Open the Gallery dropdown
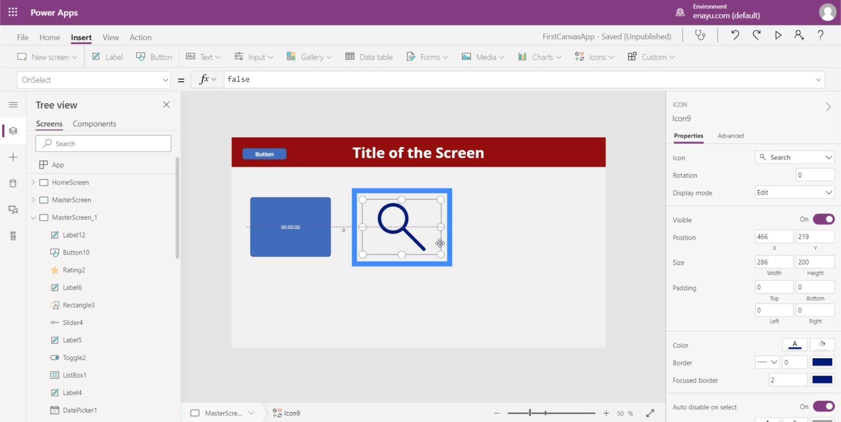 click(x=309, y=57)
